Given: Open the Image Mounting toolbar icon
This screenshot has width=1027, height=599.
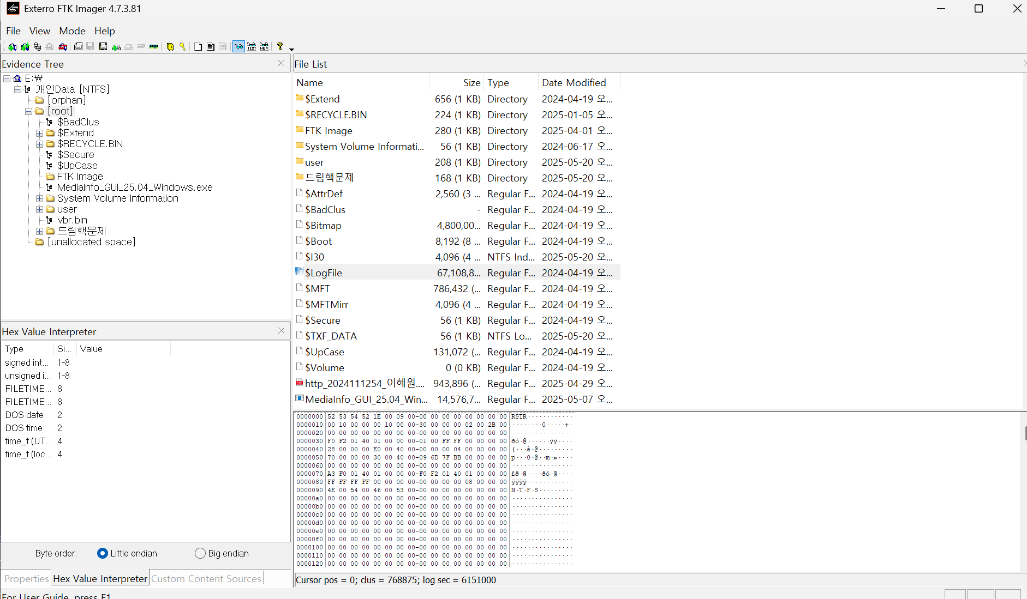Looking at the screenshot, I should pos(37,47).
